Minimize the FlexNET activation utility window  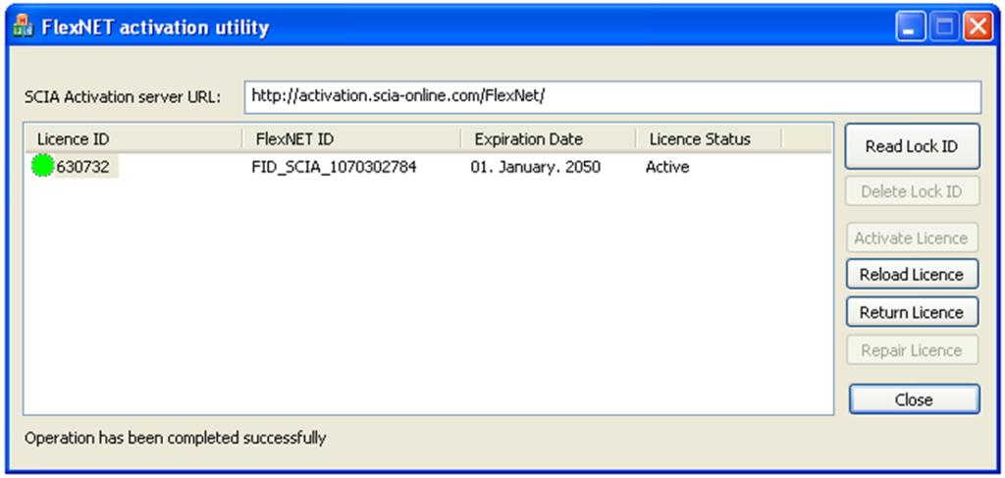pyautogui.click(x=910, y=28)
